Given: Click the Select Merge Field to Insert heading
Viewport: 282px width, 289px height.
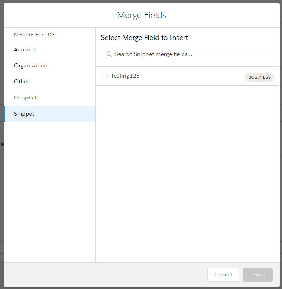Looking at the screenshot, I should pos(145,38).
